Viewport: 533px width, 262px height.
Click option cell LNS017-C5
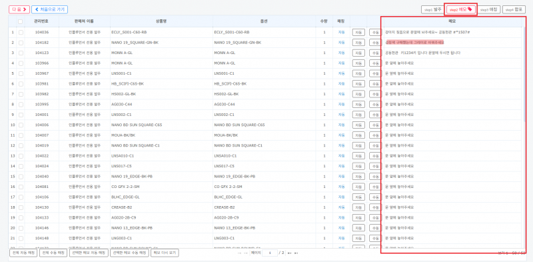coord(224,166)
